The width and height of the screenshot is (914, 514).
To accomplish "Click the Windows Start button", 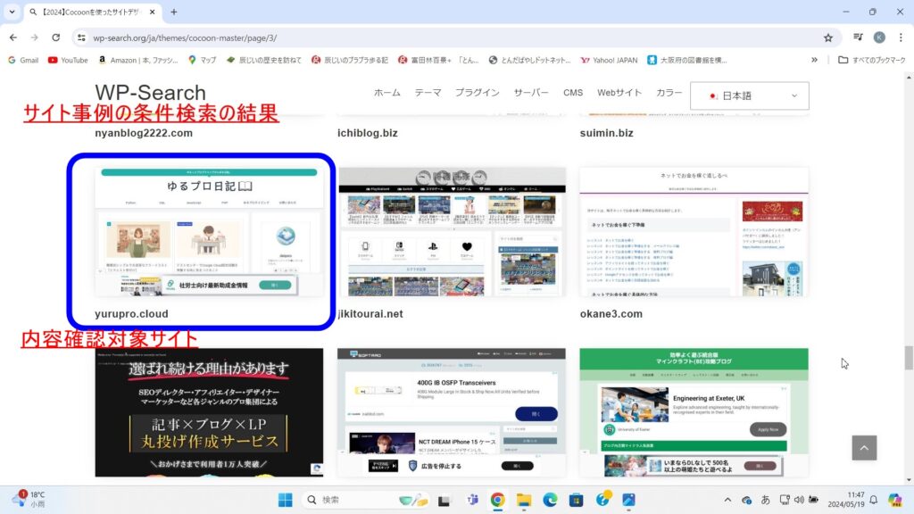I will coord(285,500).
